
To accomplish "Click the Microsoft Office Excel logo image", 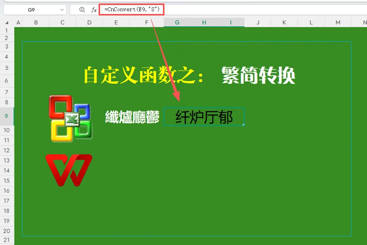I will pyautogui.click(x=71, y=119).
